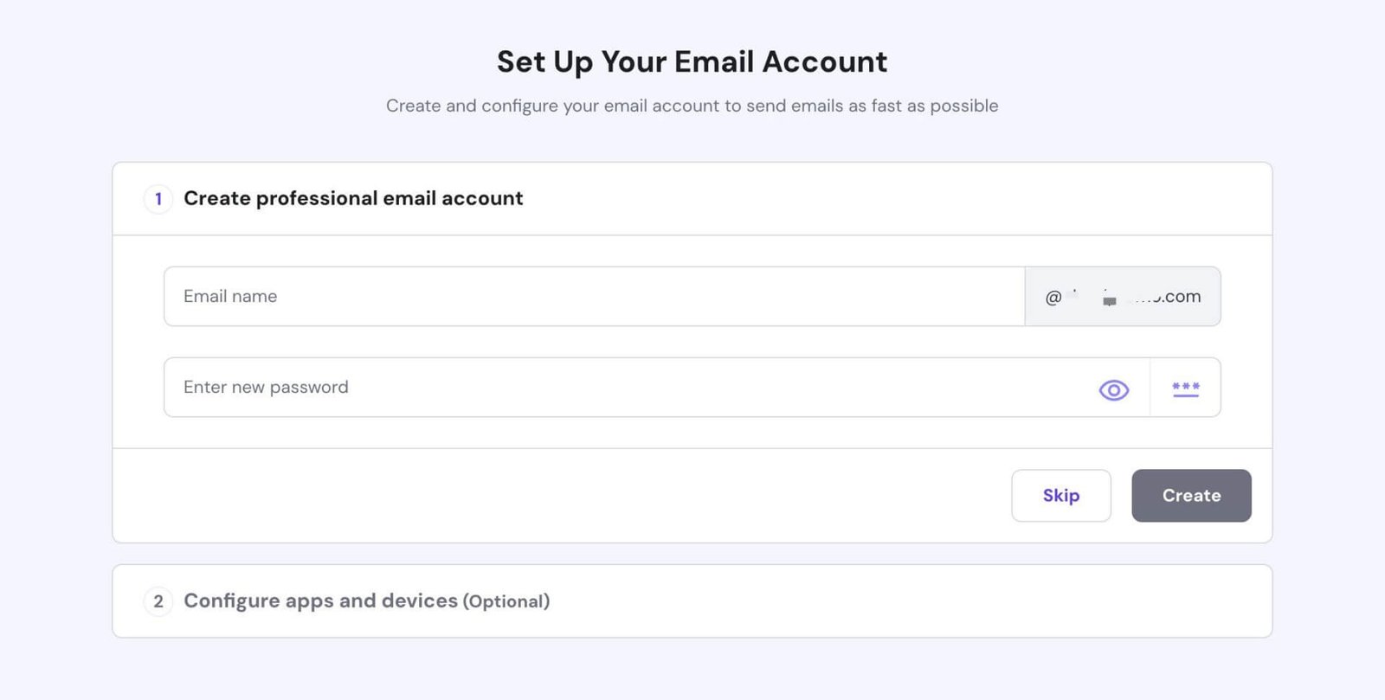
Task: Generate a password using the asterisks icon
Action: (x=1186, y=389)
